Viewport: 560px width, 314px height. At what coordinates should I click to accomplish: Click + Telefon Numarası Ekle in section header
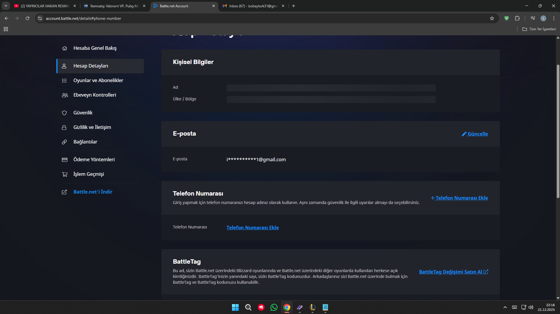[x=459, y=198]
